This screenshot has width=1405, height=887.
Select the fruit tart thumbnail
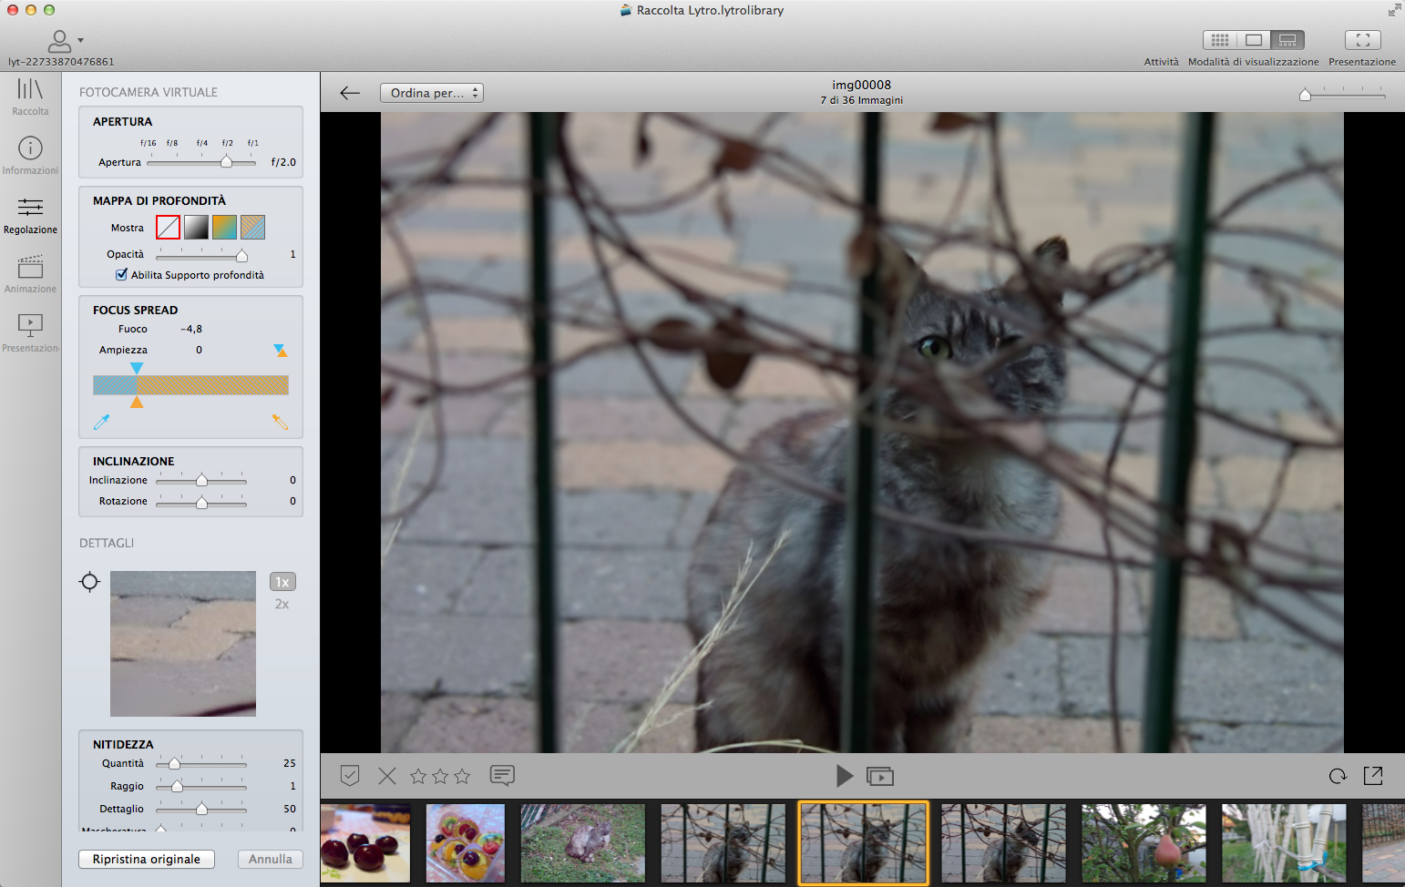click(466, 843)
